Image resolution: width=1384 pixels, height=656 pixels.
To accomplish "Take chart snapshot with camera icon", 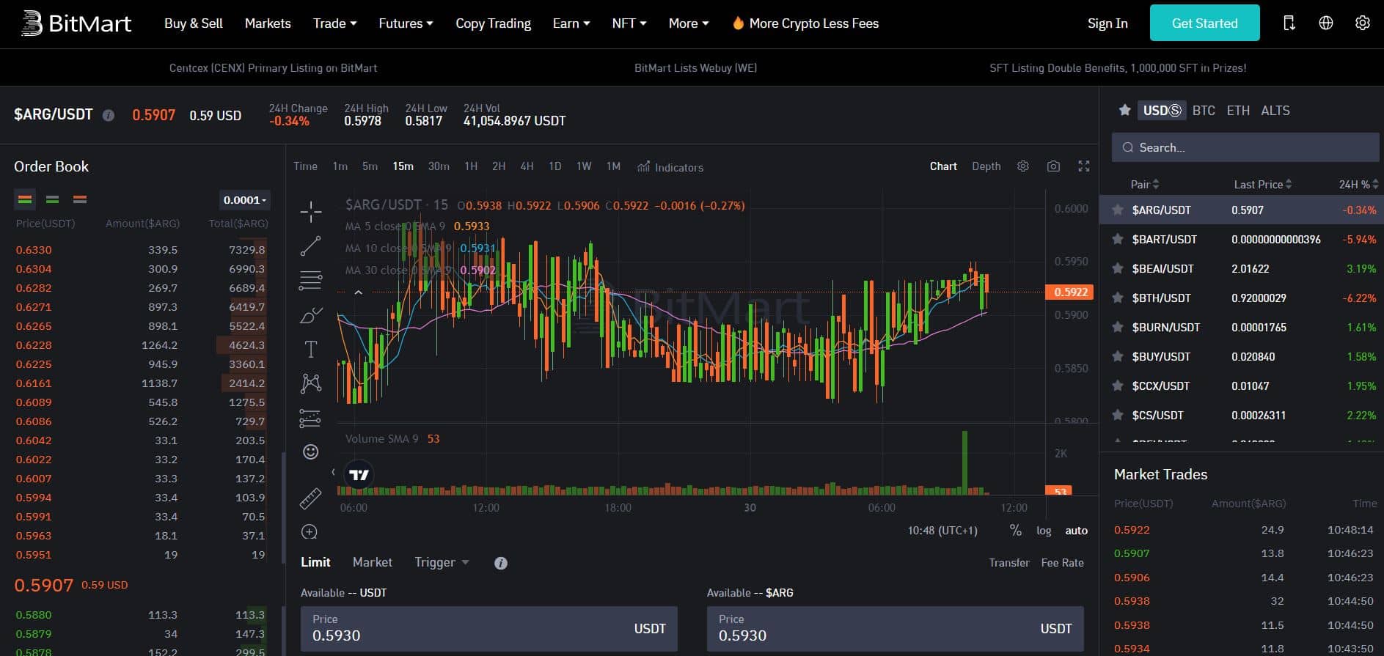I will pyautogui.click(x=1053, y=166).
